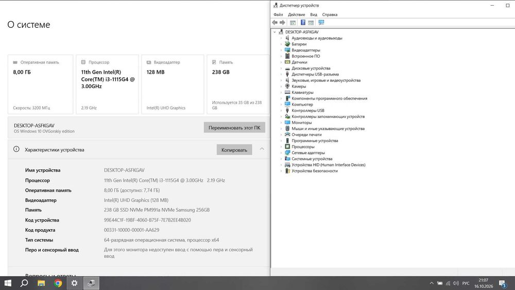This screenshot has height=290, width=515.
Task: Select the Клавиатуры category icon
Action: point(287,92)
